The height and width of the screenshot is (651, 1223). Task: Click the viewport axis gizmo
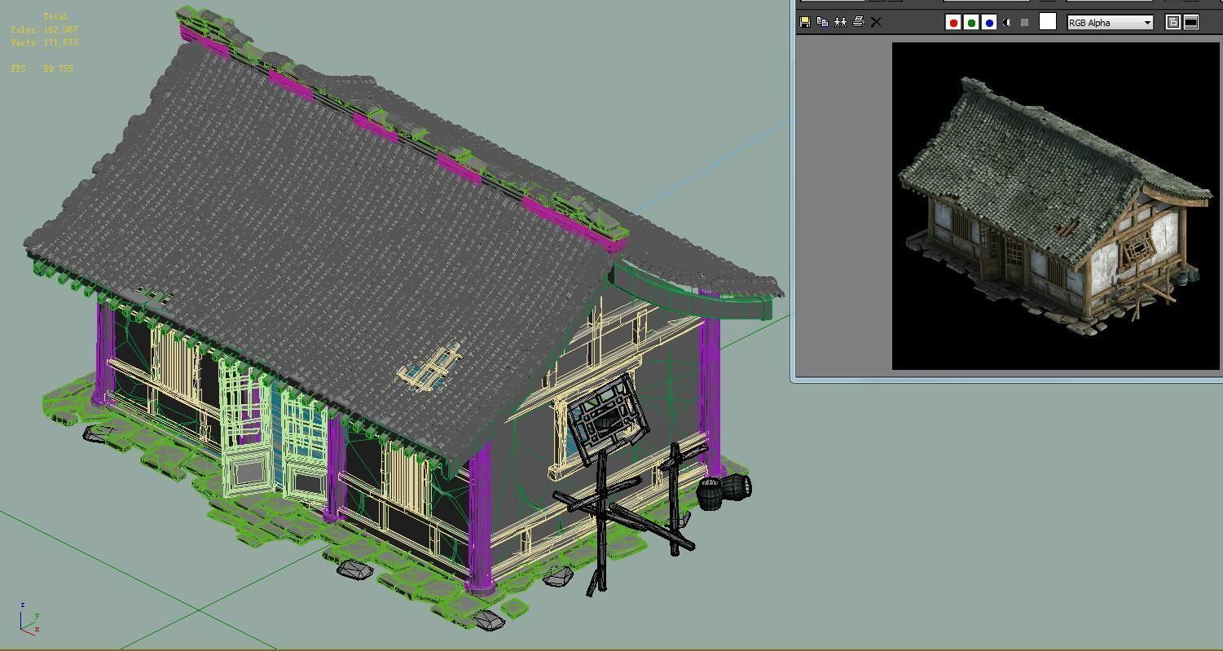pos(30,618)
